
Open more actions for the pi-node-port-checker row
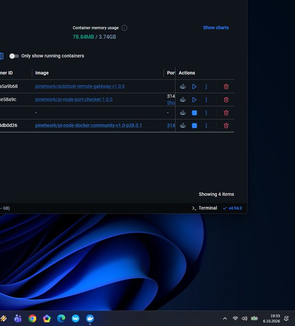pyautogui.click(x=206, y=100)
